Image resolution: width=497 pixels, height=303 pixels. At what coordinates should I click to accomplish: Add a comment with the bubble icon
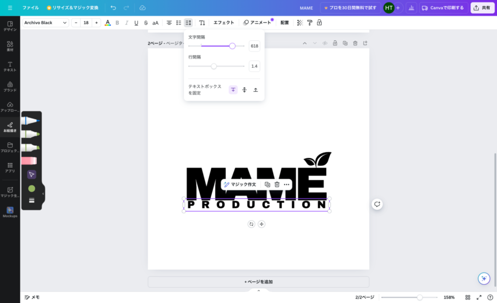pyautogui.click(x=377, y=204)
